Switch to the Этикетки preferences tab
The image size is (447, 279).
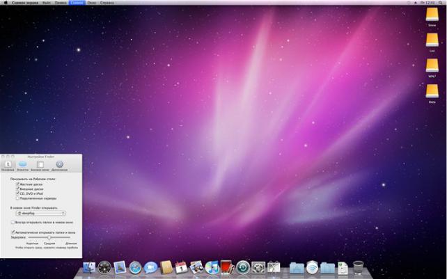point(22,166)
